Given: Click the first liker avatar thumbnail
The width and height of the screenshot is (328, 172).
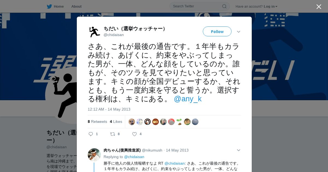Looking at the screenshot, I should [x=132, y=122].
